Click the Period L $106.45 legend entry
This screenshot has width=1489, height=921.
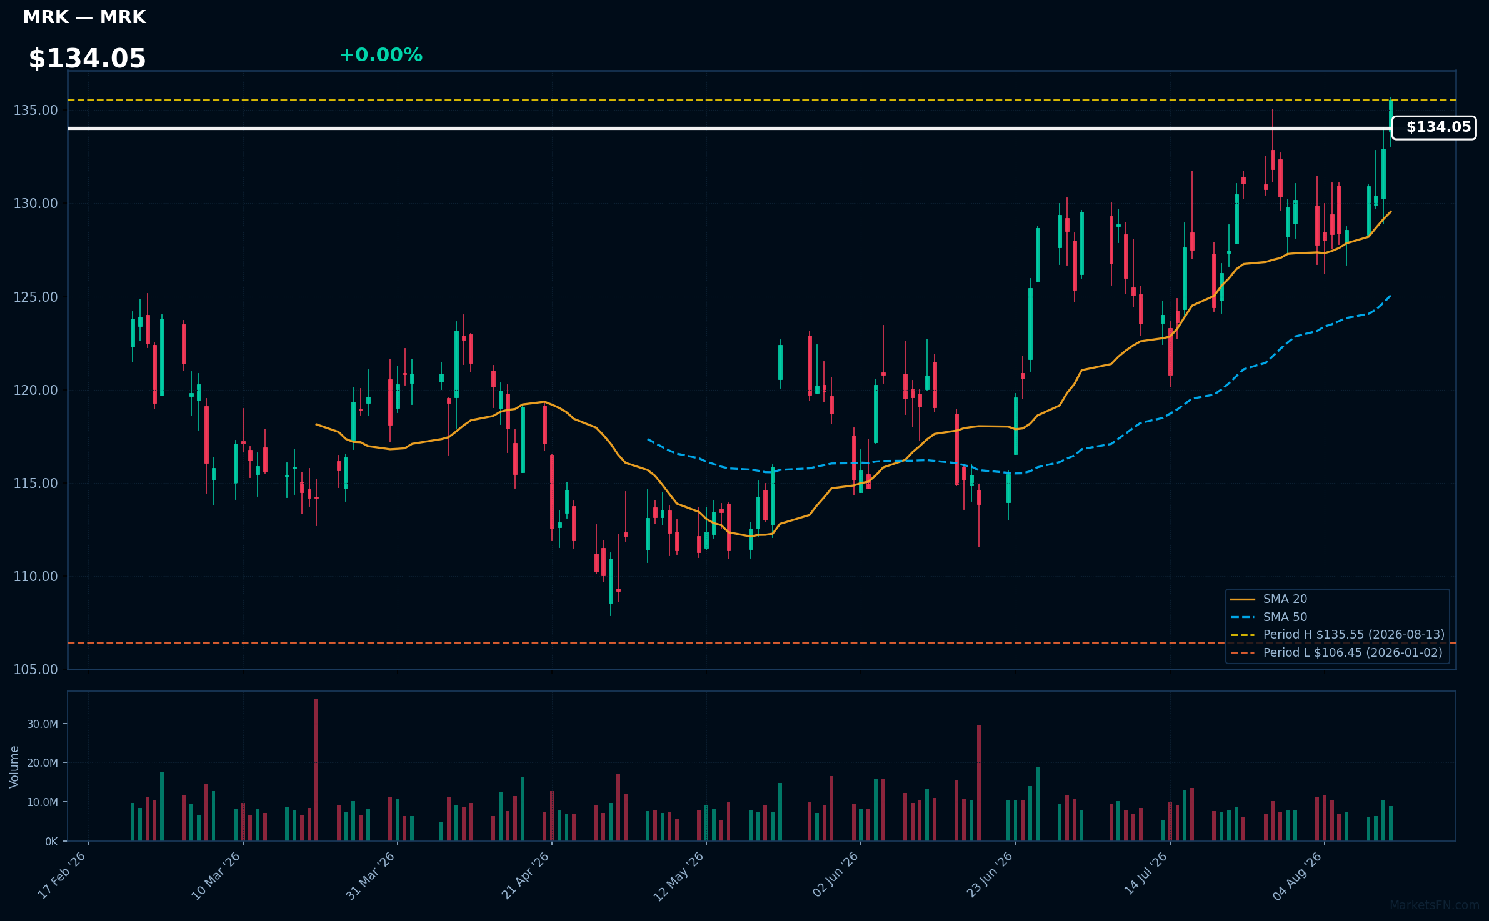(1336, 652)
